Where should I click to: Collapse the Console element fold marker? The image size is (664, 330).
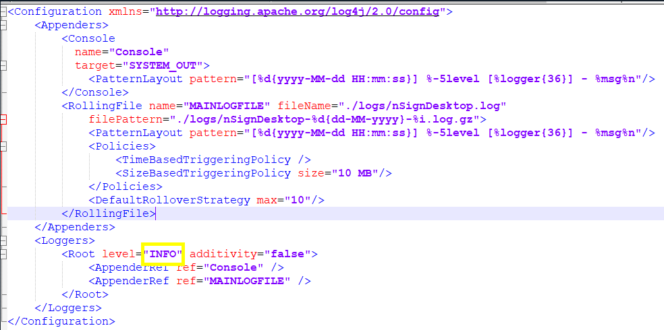3,65
